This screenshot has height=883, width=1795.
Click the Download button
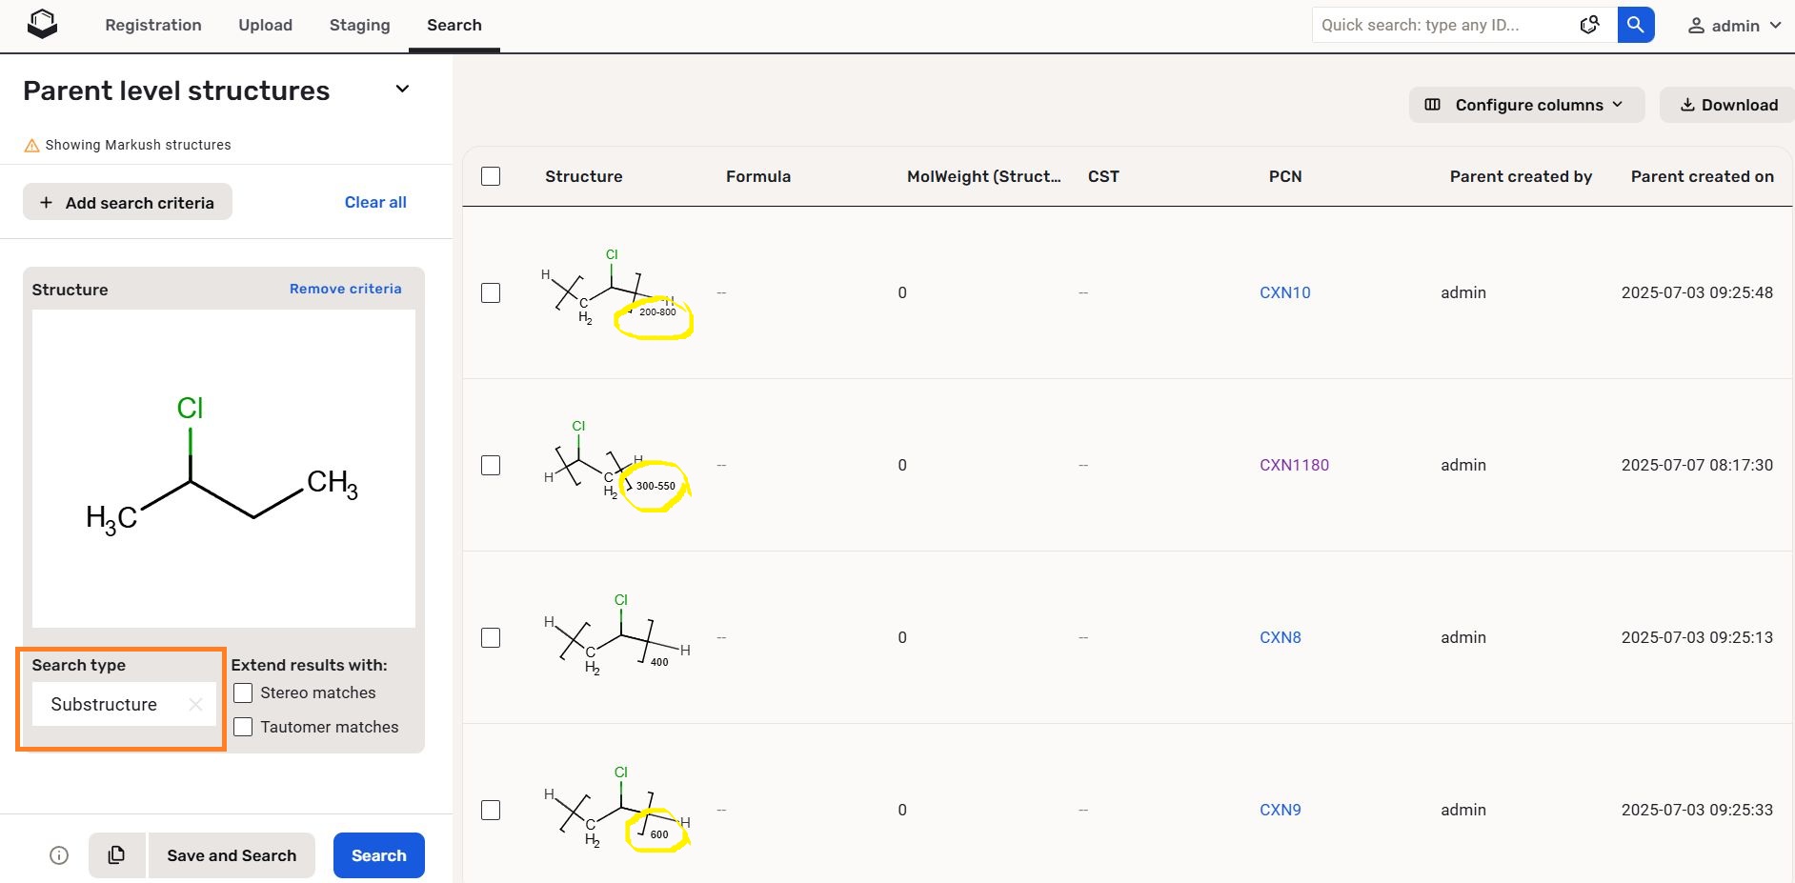1728,105
